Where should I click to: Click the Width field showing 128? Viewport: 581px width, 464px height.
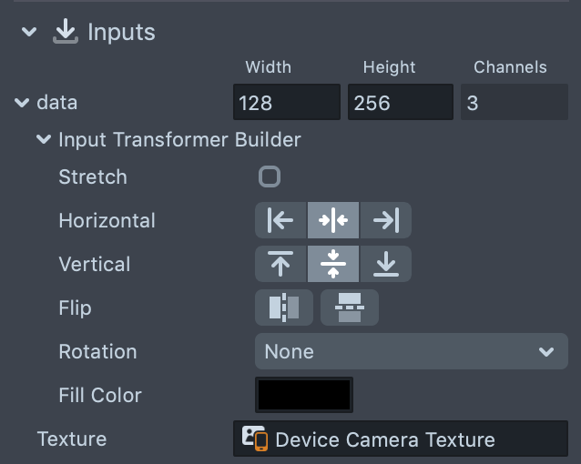pyautogui.click(x=286, y=103)
